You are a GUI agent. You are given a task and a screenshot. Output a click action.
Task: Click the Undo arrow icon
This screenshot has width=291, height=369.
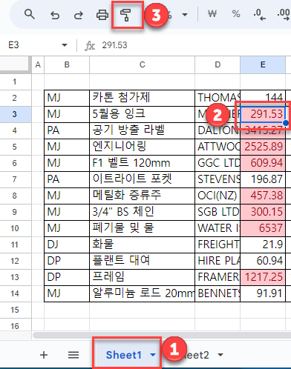tap(55, 15)
